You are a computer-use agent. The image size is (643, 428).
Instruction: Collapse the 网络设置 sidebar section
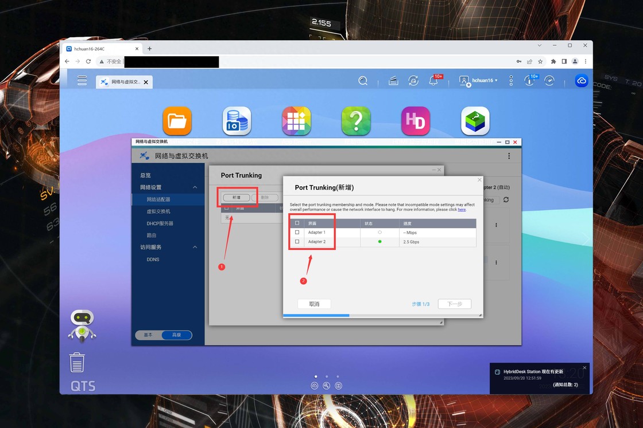click(x=195, y=187)
